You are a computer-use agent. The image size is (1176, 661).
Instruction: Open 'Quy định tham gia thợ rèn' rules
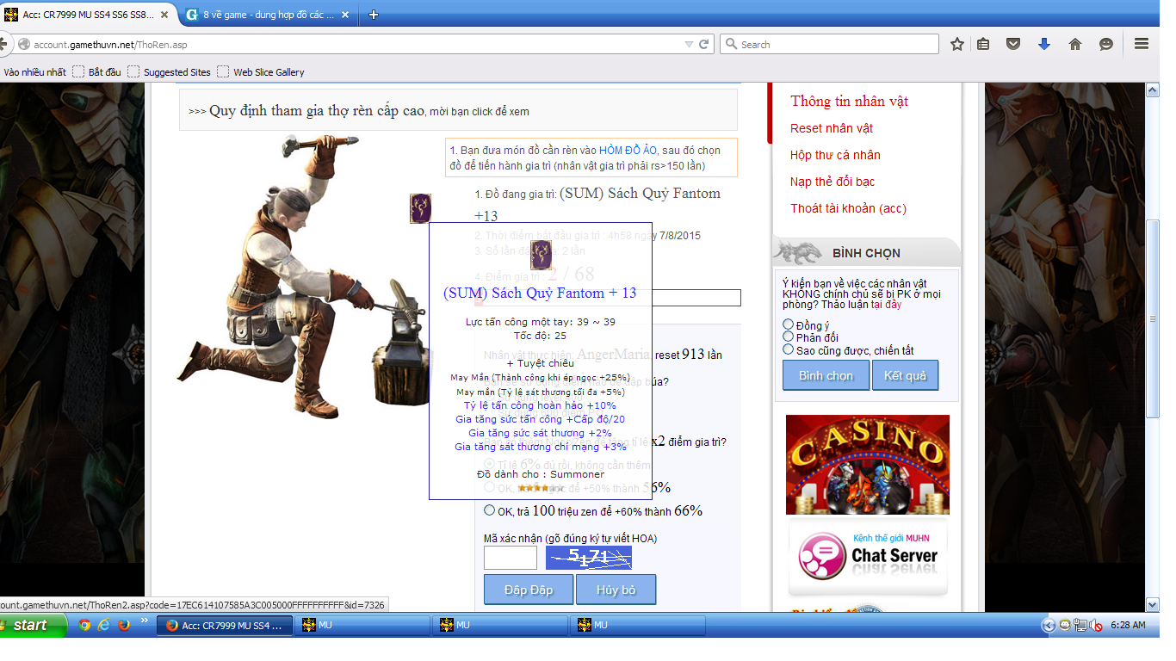[317, 111]
